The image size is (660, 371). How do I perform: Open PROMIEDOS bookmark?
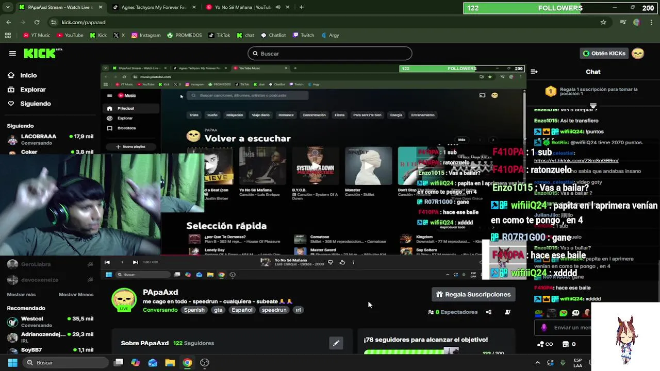pos(184,35)
